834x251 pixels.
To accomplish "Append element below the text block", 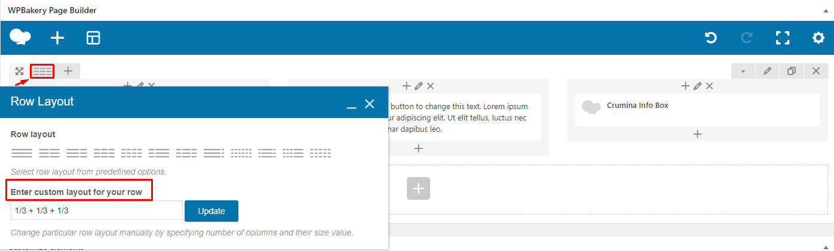I will 419,148.
